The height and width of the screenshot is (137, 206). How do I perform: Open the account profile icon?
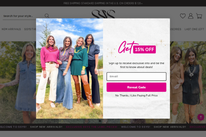point(191,16)
